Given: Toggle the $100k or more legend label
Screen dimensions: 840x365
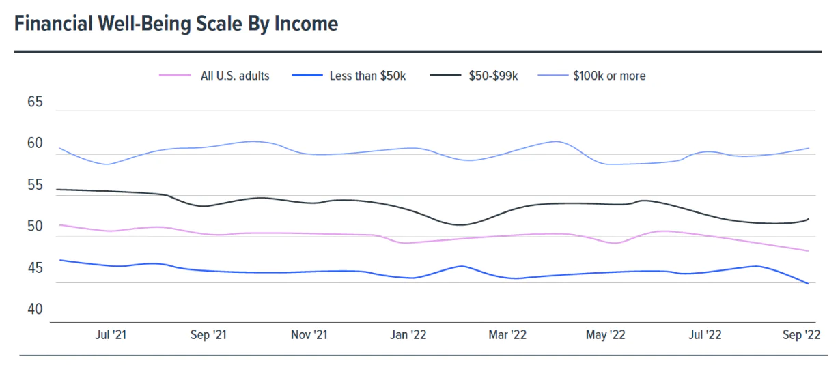Looking at the screenshot, I should point(609,76).
